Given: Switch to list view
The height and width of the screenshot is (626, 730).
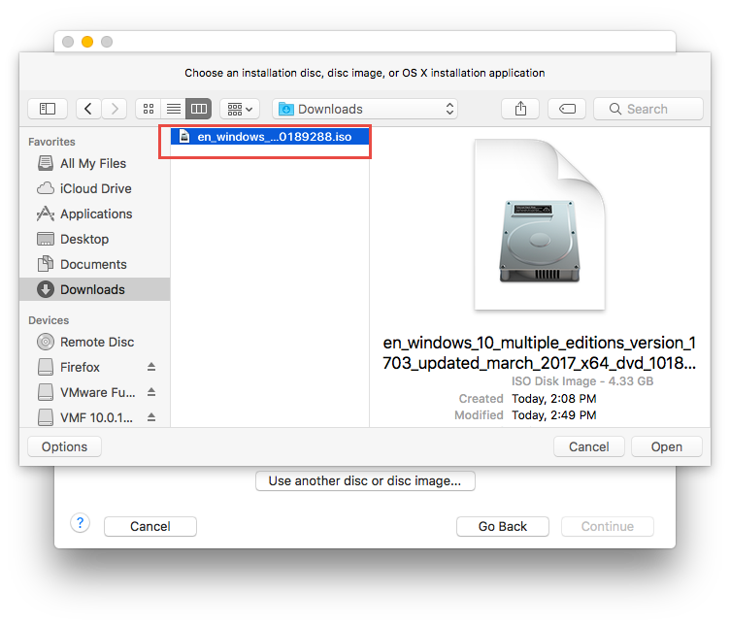Looking at the screenshot, I should 174,109.
